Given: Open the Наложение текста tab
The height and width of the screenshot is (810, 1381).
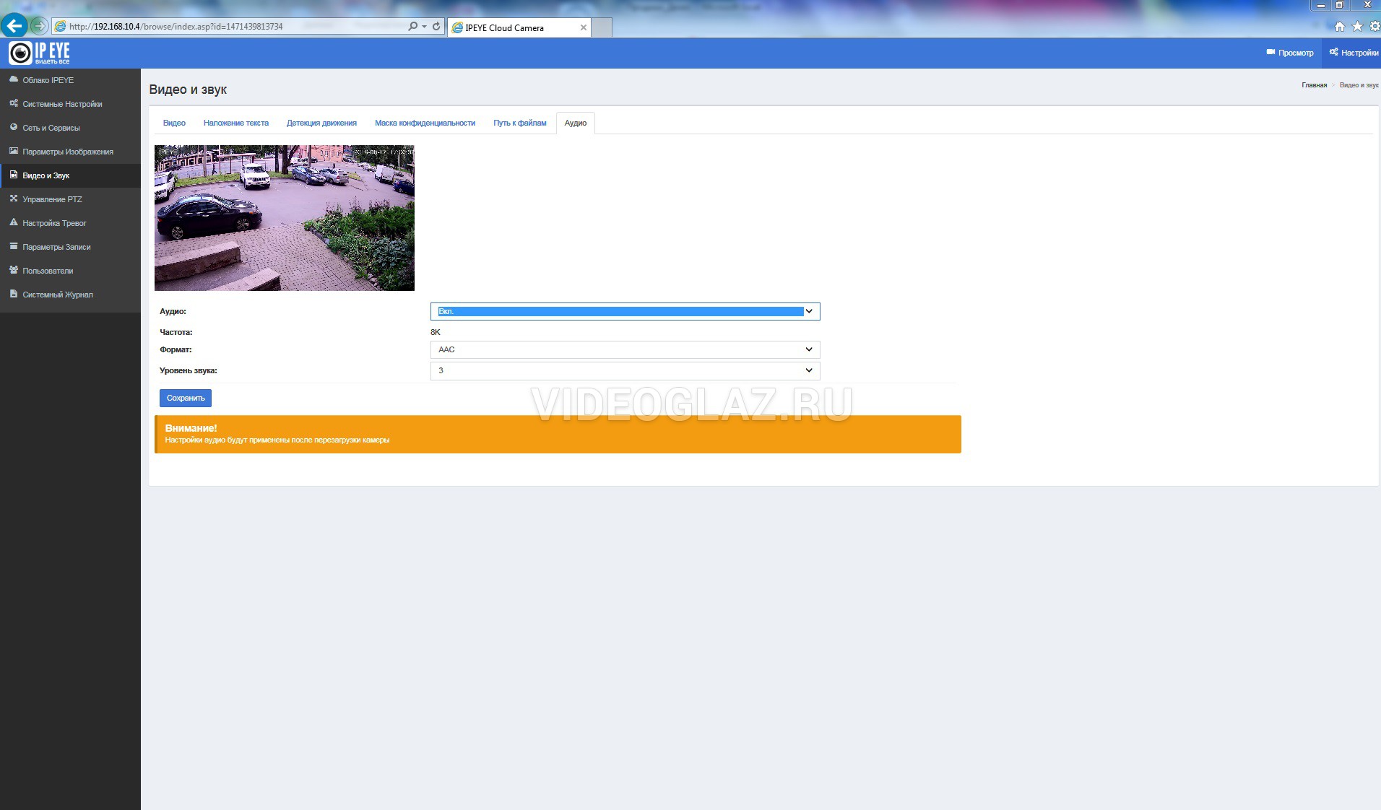Looking at the screenshot, I should pyautogui.click(x=236, y=123).
